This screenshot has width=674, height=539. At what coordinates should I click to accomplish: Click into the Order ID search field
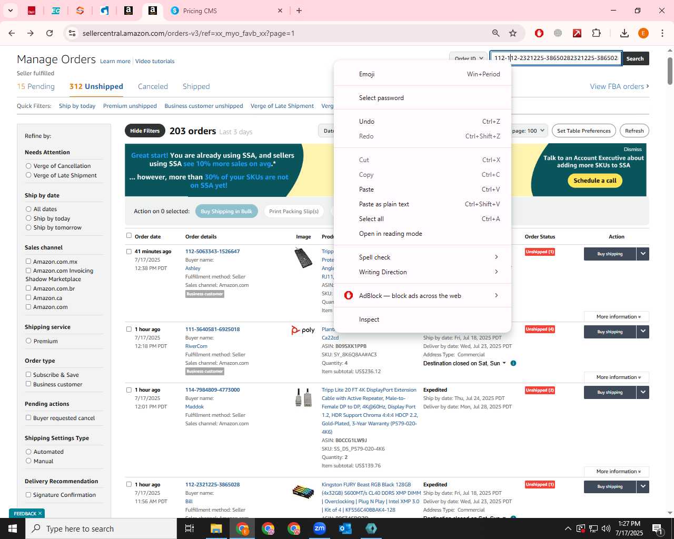(556, 58)
